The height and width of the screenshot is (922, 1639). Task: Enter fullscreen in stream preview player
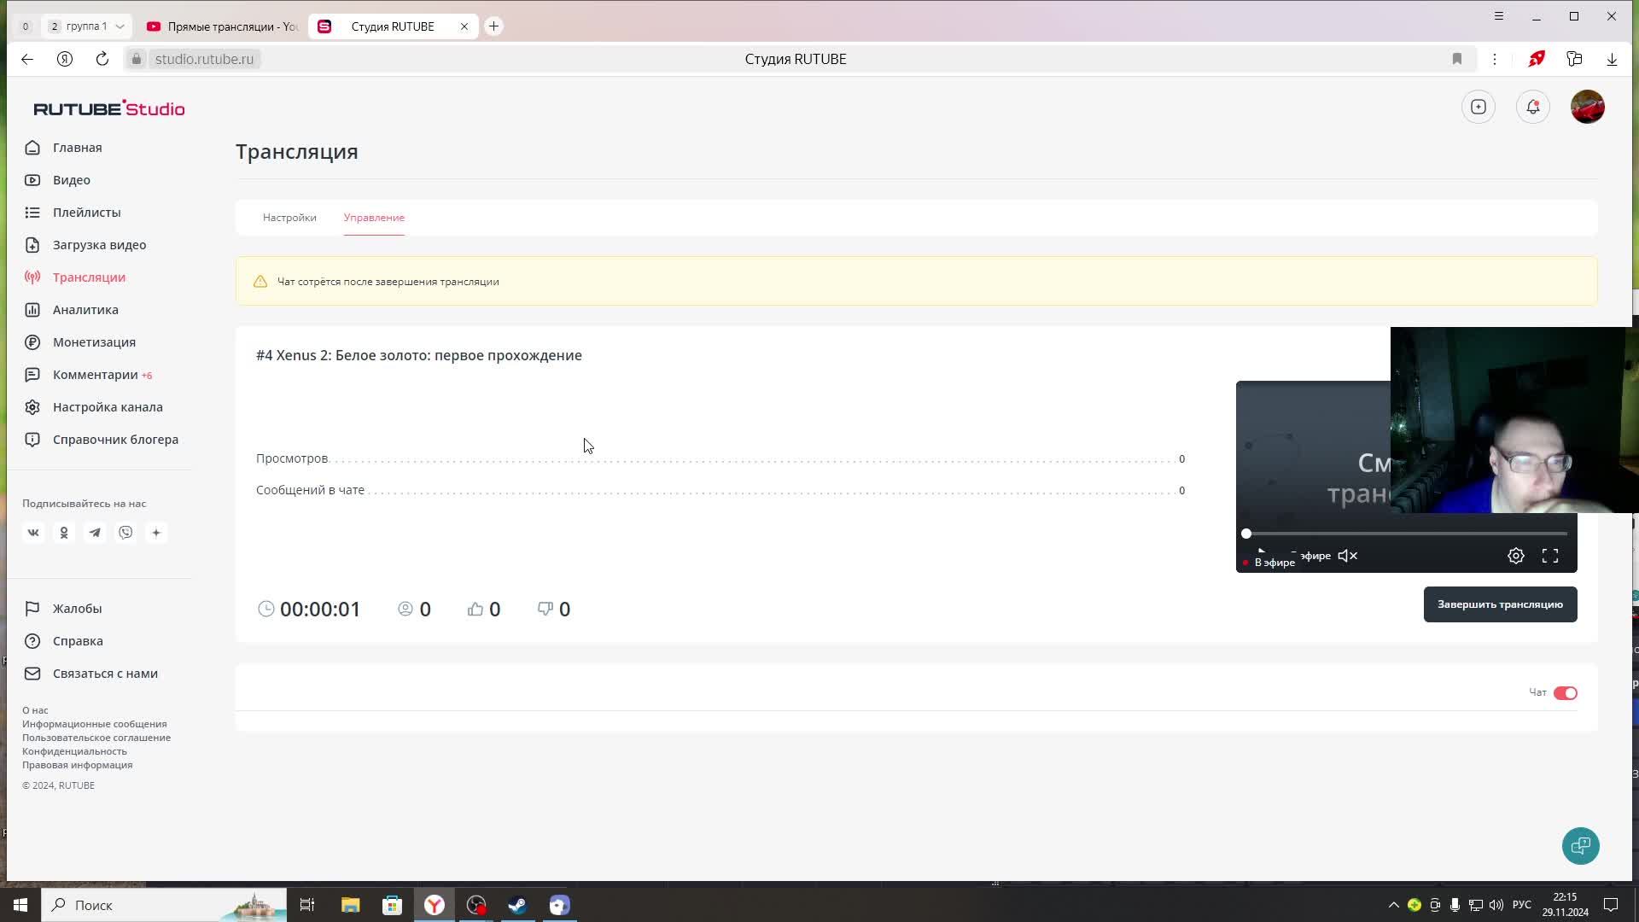[1550, 556]
